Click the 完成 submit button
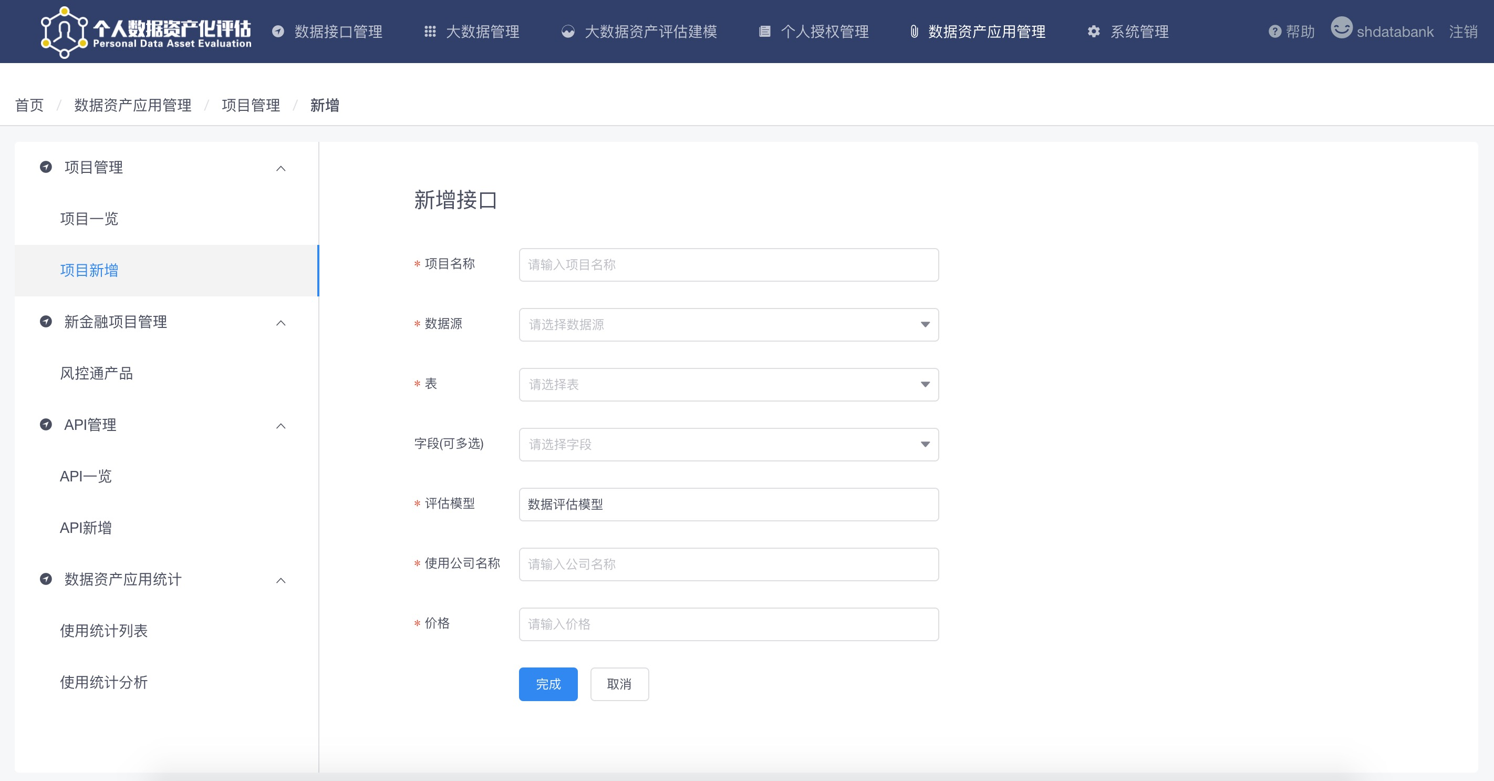Viewport: 1494px width, 781px height. [547, 684]
